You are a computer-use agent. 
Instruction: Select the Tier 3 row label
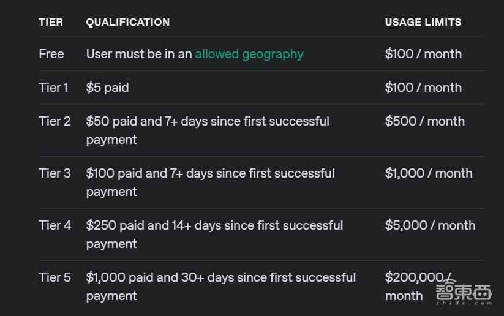pyautogui.click(x=55, y=173)
